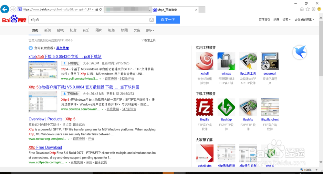Switch to the 知道 tab

(x=73, y=30)
